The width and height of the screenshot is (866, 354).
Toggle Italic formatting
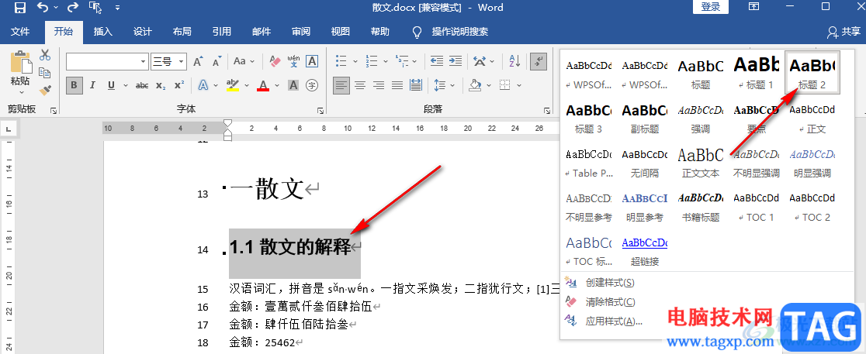click(x=92, y=85)
